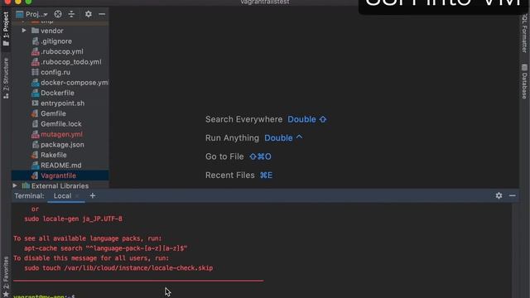This screenshot has width=530, height=298.
Task: Click the Rakefile ruby icon
Action: 35,155
